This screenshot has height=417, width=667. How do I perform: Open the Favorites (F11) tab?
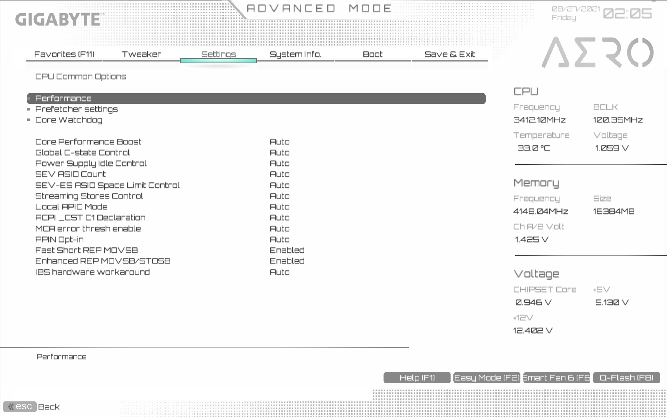pyautogui.click(x=64, y=54)
